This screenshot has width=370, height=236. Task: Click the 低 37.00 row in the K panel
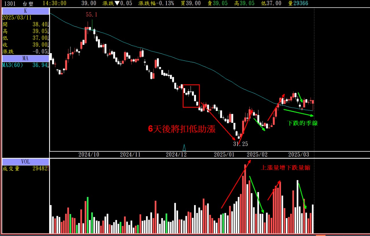pos(25,38)
